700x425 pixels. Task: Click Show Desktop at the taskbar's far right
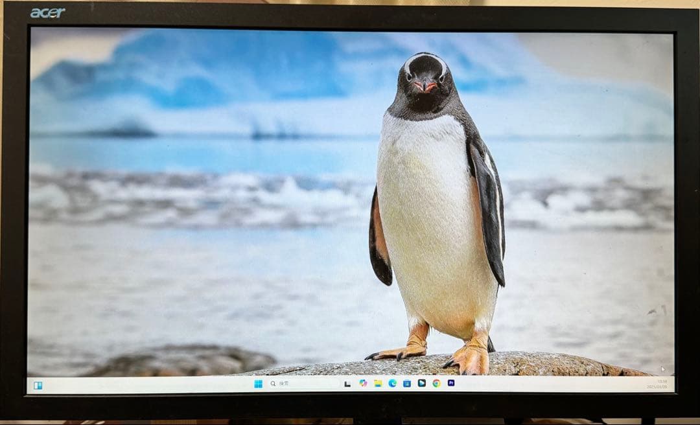pyautogui.click(x=673, y=384)
